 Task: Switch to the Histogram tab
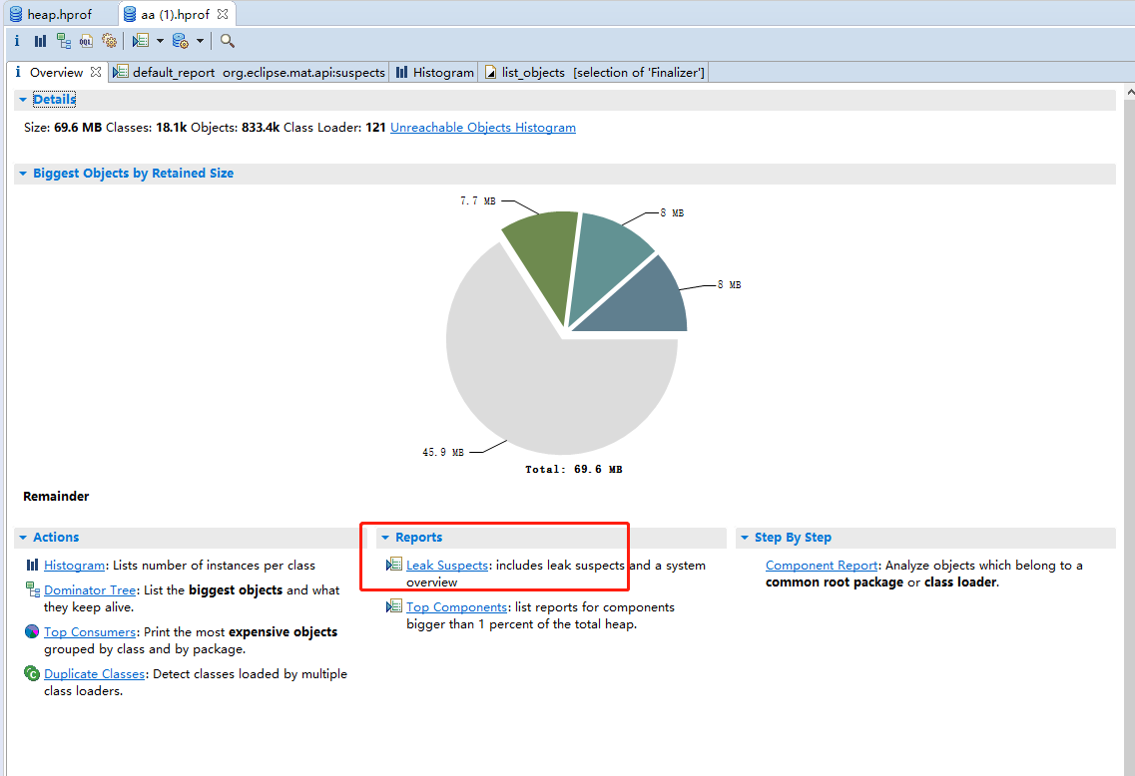[x=434, y=72]
